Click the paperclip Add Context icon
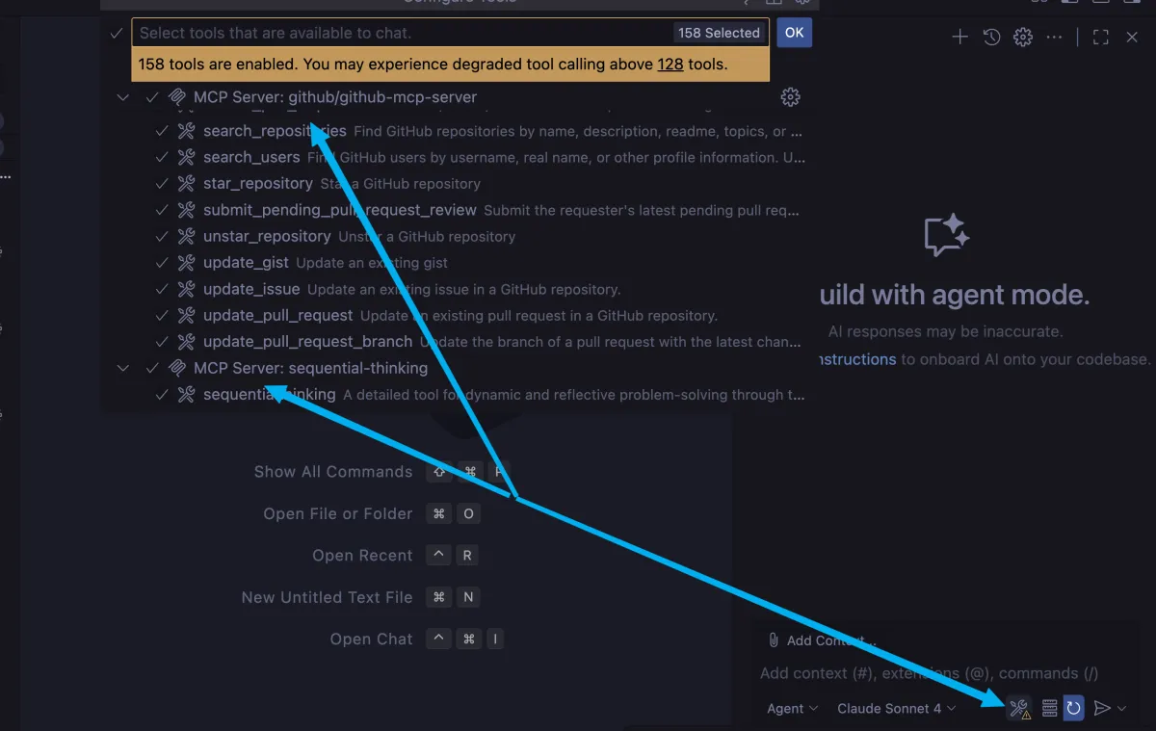Screen dimensions: 1156x731 [773, 640]
